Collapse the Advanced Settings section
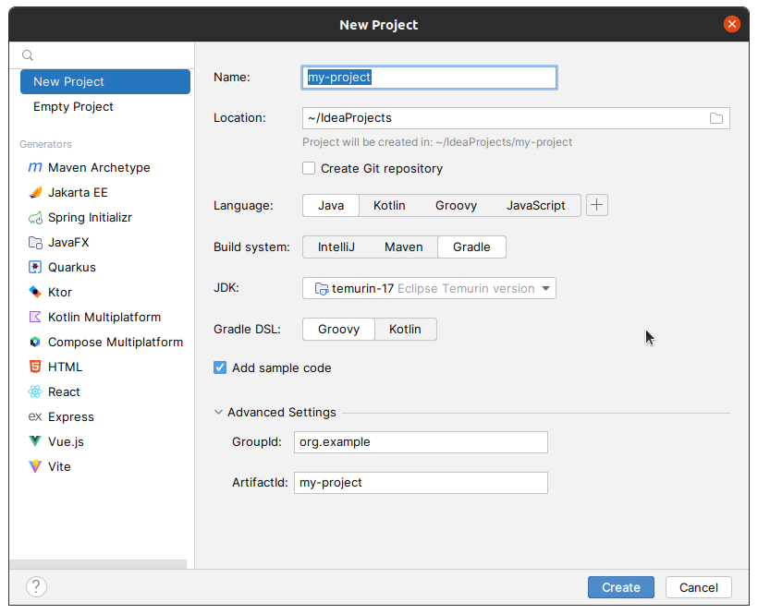This screenshot has width=758, height=614. point(218,412)
